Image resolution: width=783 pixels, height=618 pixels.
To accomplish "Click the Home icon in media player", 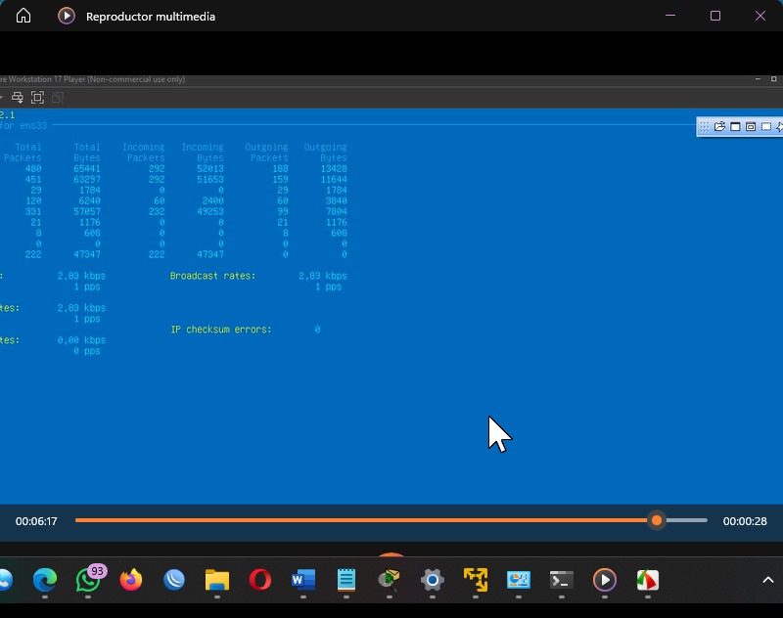I will coord(23,16).
